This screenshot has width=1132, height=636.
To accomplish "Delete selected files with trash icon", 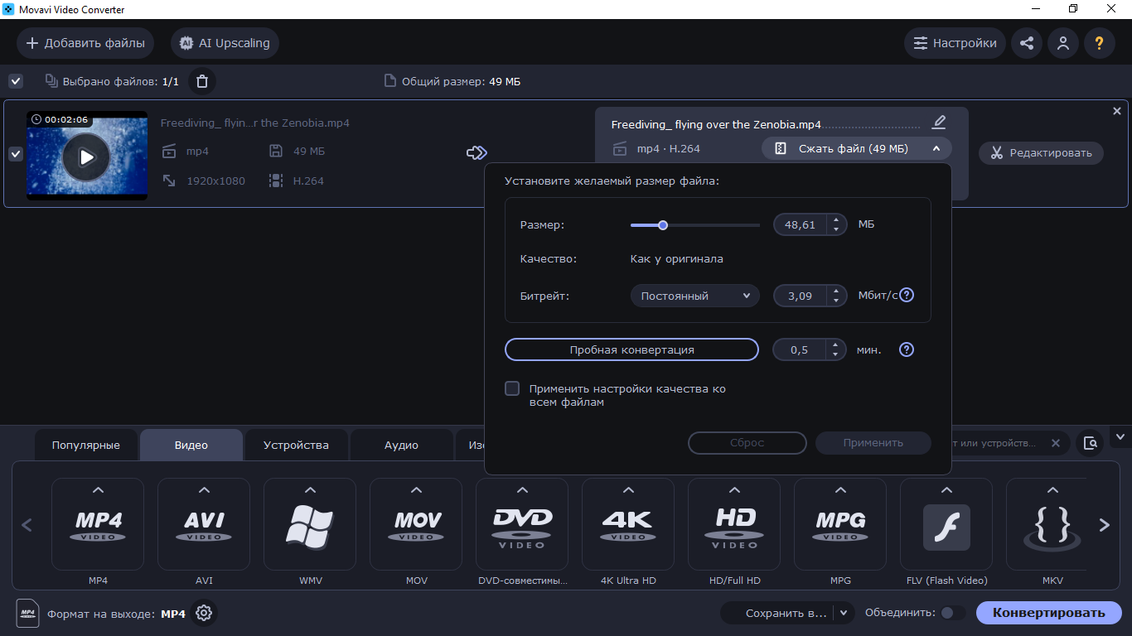I will pos(202,81).
